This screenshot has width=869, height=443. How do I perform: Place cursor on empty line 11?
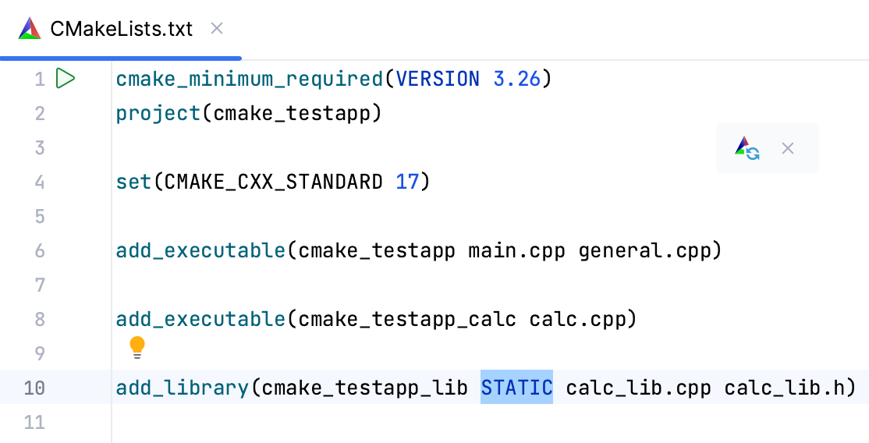point(312,422)
